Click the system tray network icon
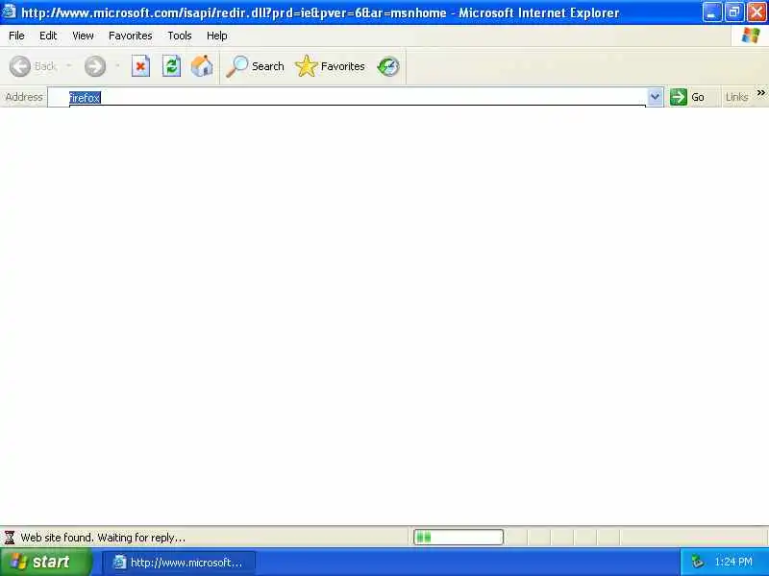The height and width of the screenshot is (576, 769). (697, 562)
